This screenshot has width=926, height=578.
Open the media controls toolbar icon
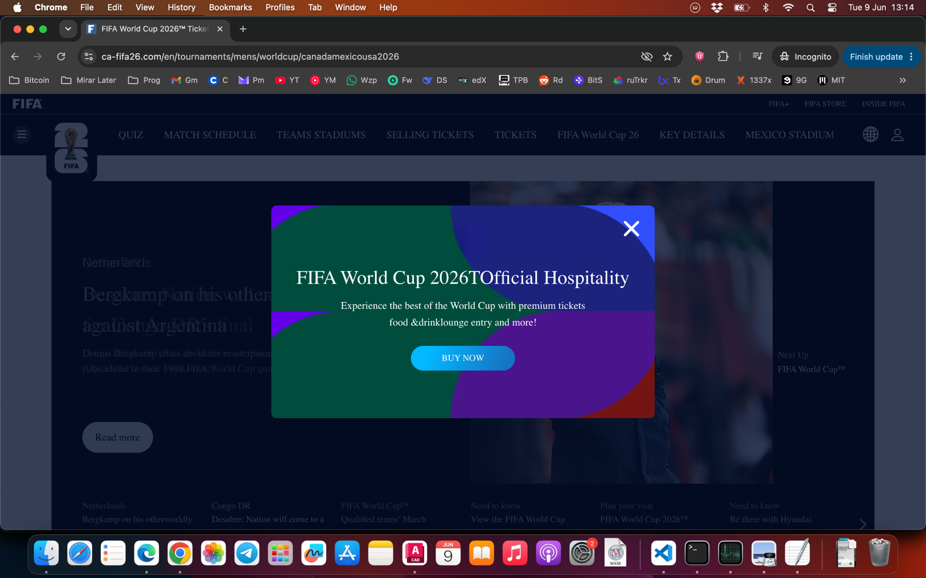tap(757, 56)
